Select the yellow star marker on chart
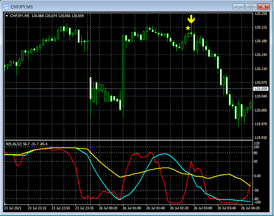This screenshot has width=274, height=216. tap(188, 28)
